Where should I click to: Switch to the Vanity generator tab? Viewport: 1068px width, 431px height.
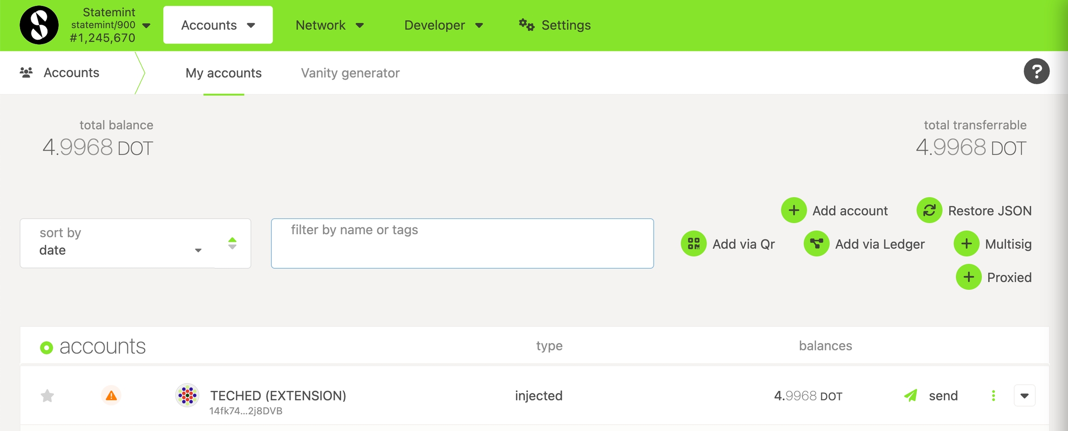[x=350, y=73]
